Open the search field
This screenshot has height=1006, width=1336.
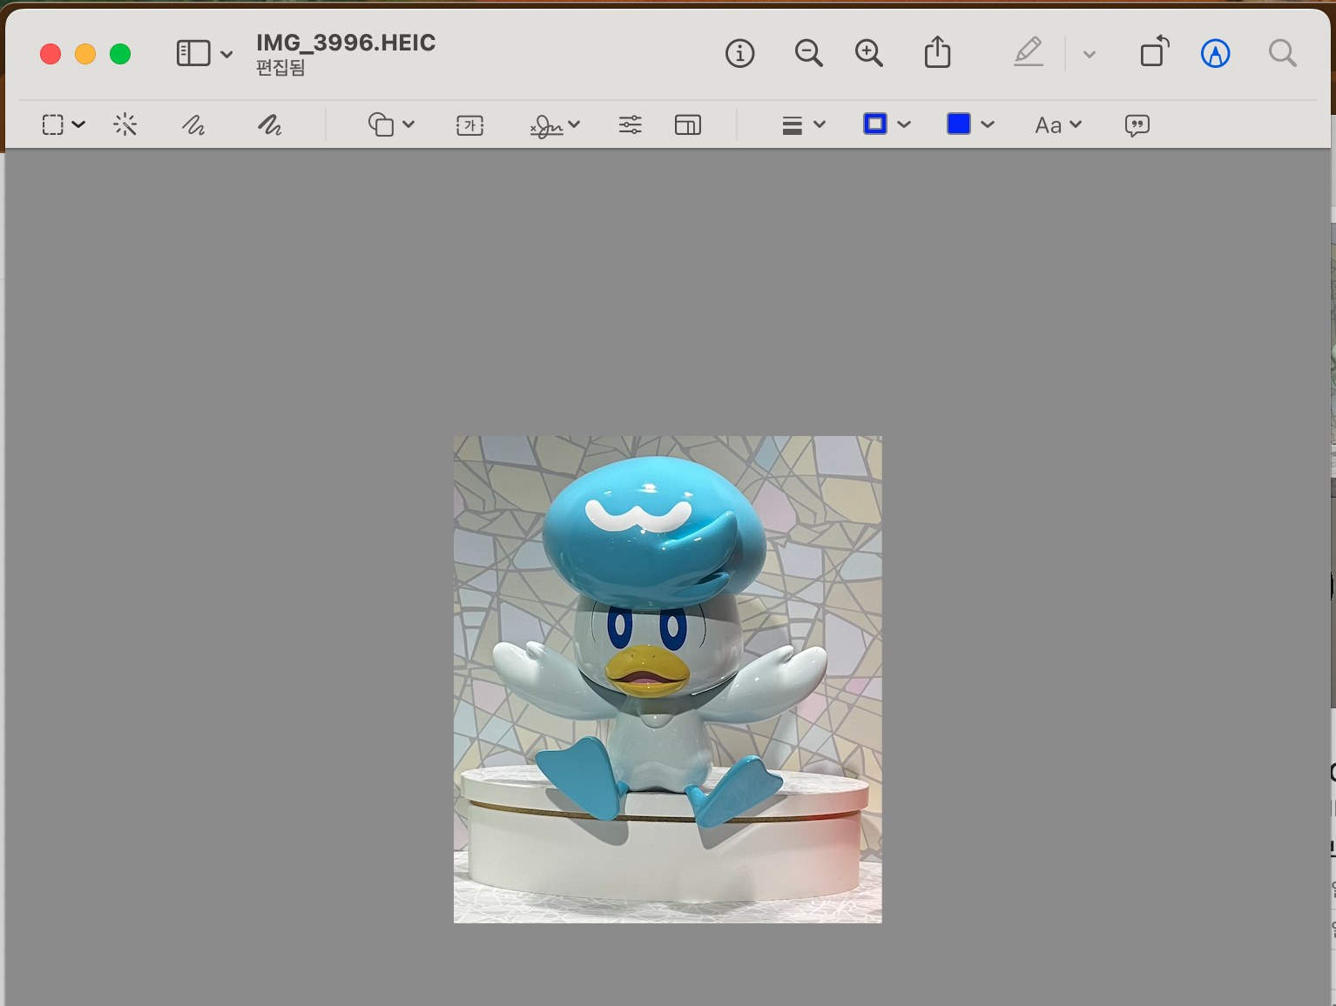(1282, 54)
